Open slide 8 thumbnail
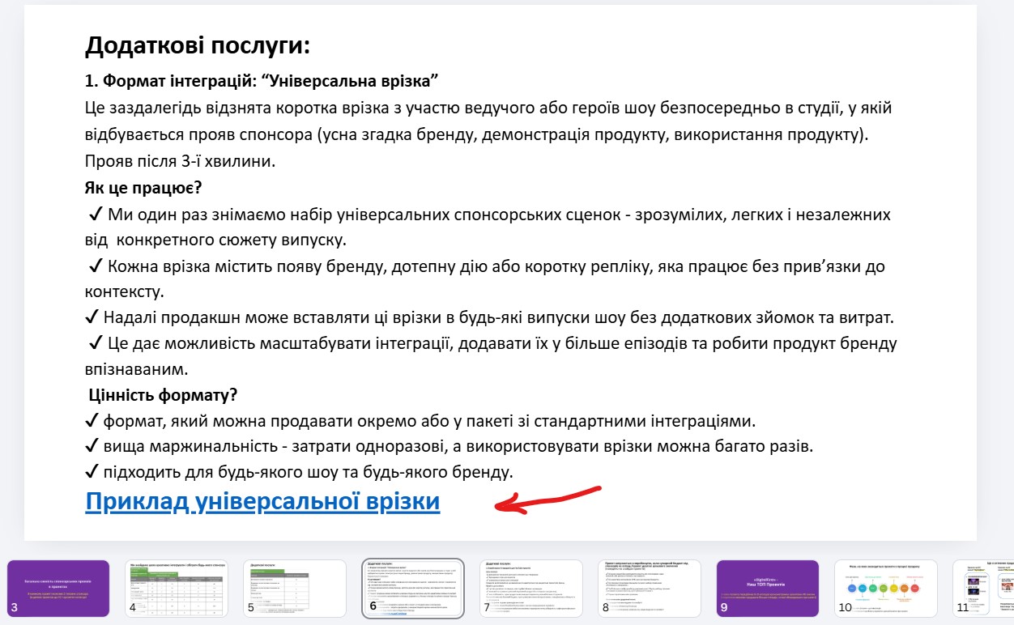Image resolution: width=1014 pixels, height=625 pixels. (x=650, y=589)
